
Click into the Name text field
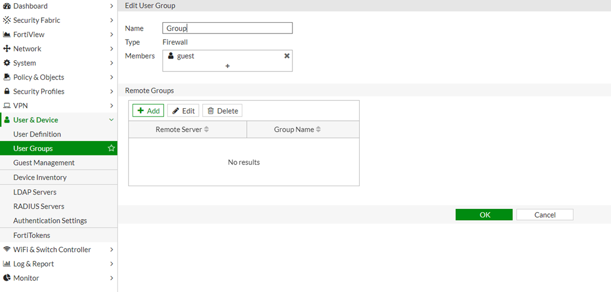pos(227,28)
